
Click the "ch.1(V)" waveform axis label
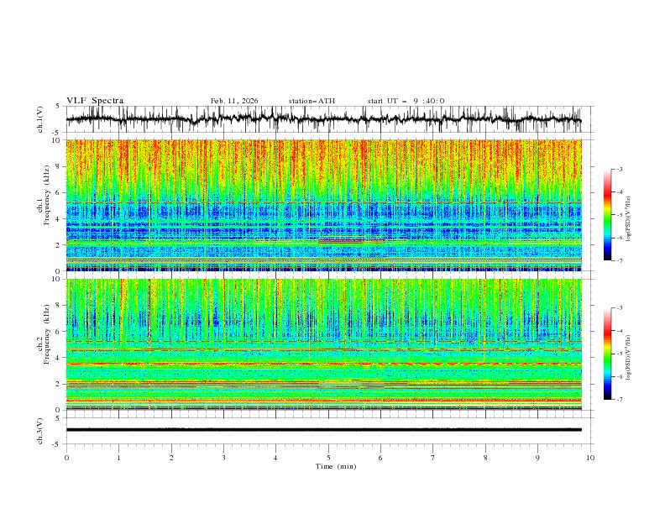coord(40,119)
